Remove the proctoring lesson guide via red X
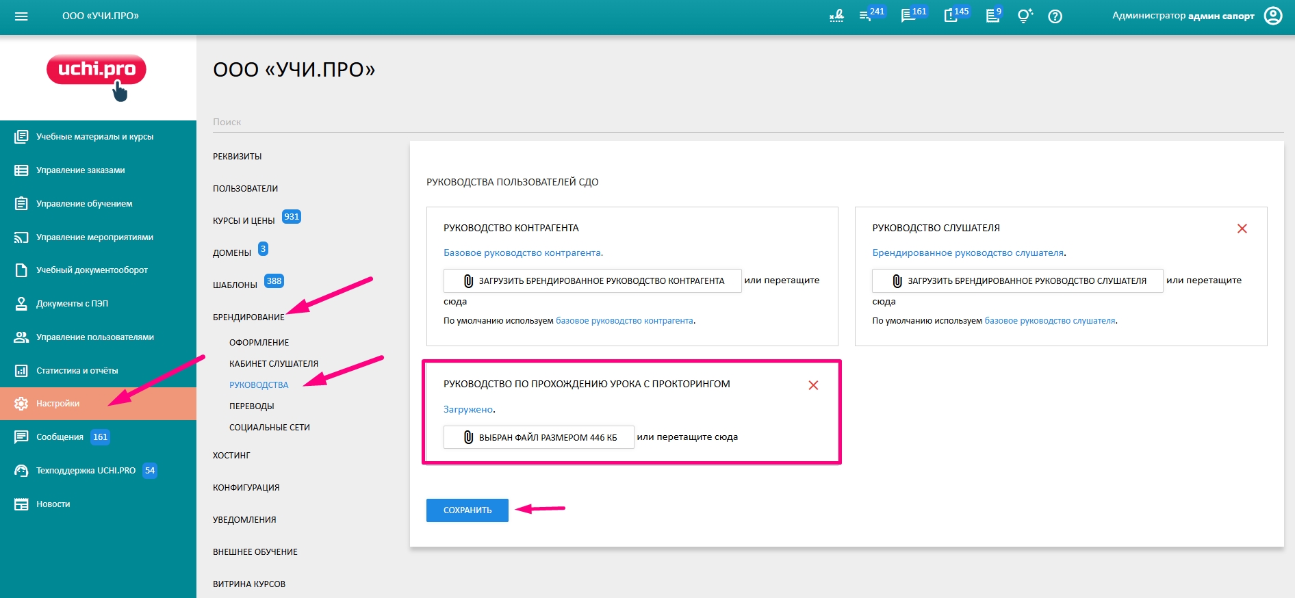Viewport: 1295px width, 598px height. coord(813,385)
